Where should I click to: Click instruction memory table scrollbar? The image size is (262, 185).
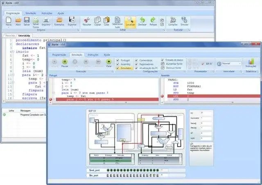tap(133, 160)
